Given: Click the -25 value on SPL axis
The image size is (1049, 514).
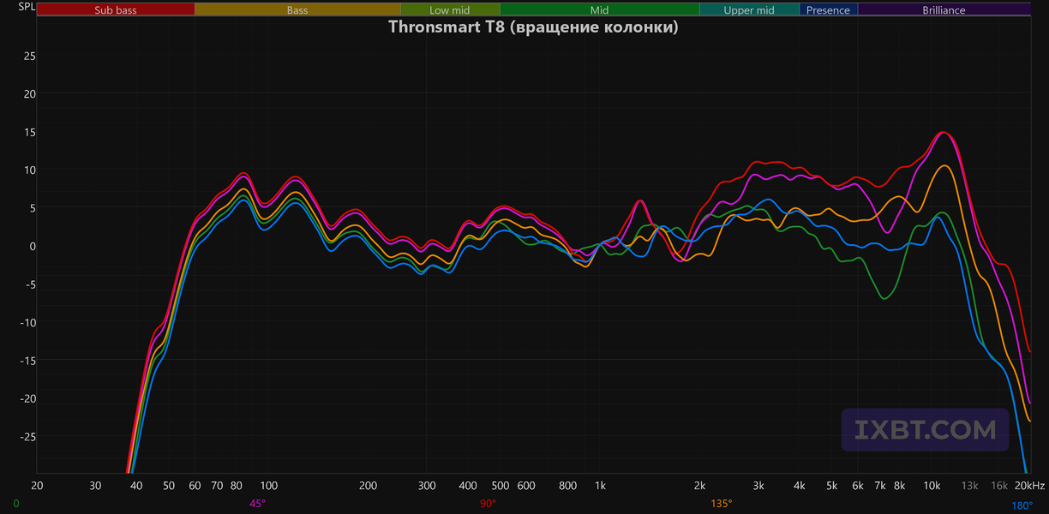Looking at the screenshot, I should pos(28,436).
